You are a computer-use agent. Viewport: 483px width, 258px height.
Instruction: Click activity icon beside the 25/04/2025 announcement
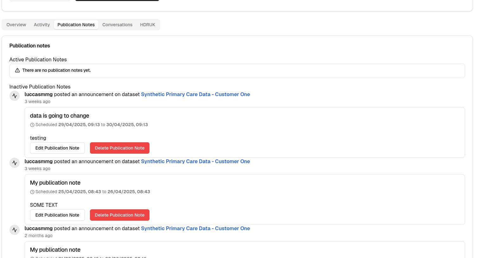click(x=15, y=163)
